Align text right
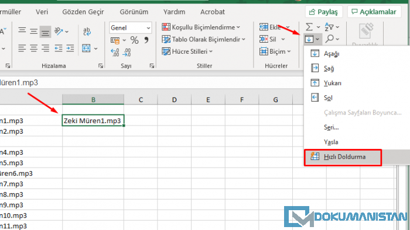 (46, 48)
